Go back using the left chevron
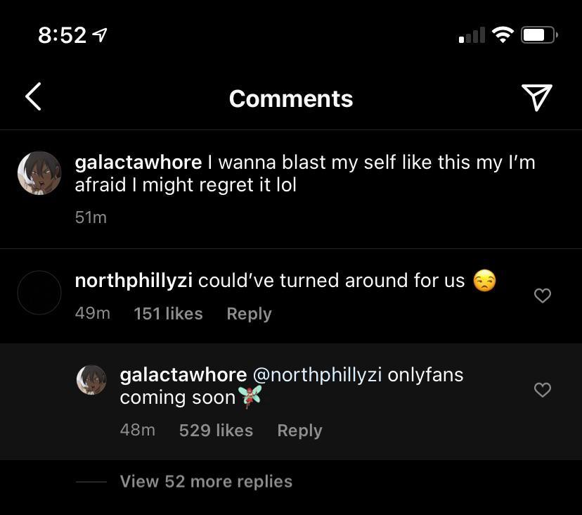582x515 pixels. (33, 97)
